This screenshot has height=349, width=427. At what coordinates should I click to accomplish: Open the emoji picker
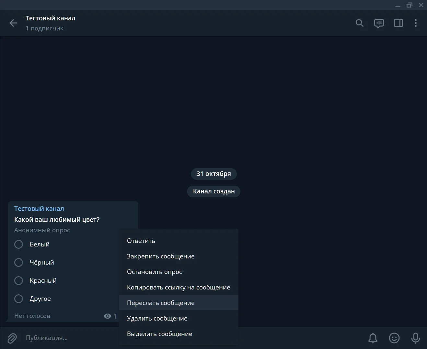coord(394,338)
